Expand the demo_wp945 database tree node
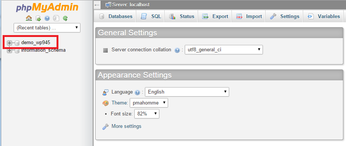 point(9,43)
